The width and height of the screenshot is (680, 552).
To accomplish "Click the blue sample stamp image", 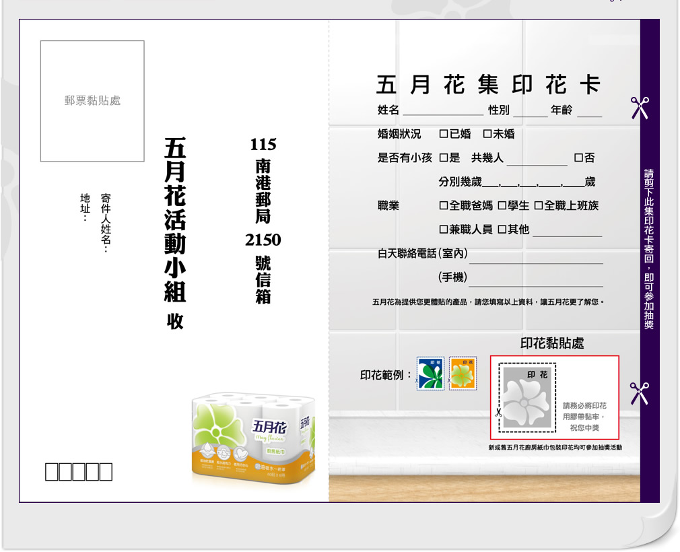I will 430,373.
